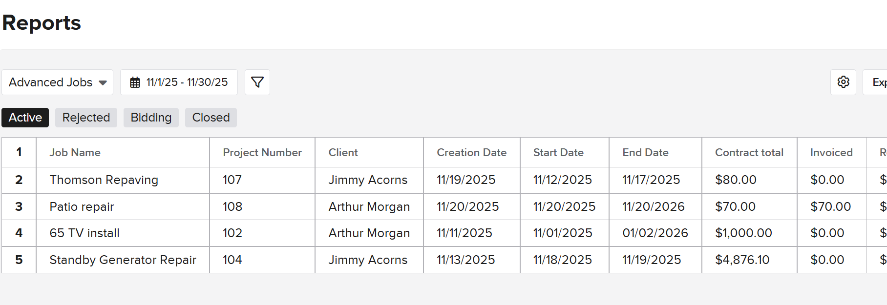The width and height of the screenshot is (887, 305).
Task: Click the Contract total column header
Action: pyautogui.click(x=749, y=153)
